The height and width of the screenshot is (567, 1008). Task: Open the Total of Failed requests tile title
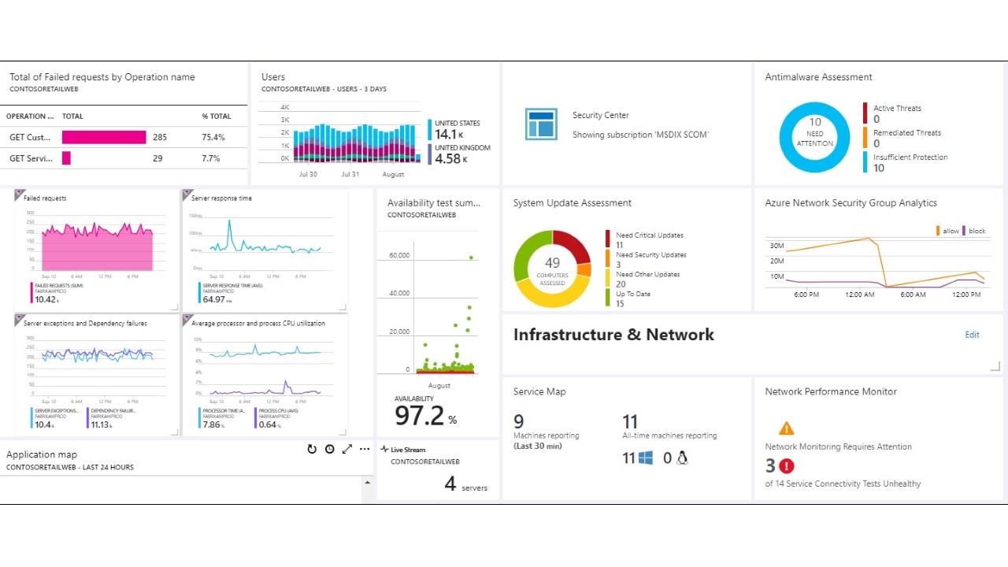tap(102, 77)
